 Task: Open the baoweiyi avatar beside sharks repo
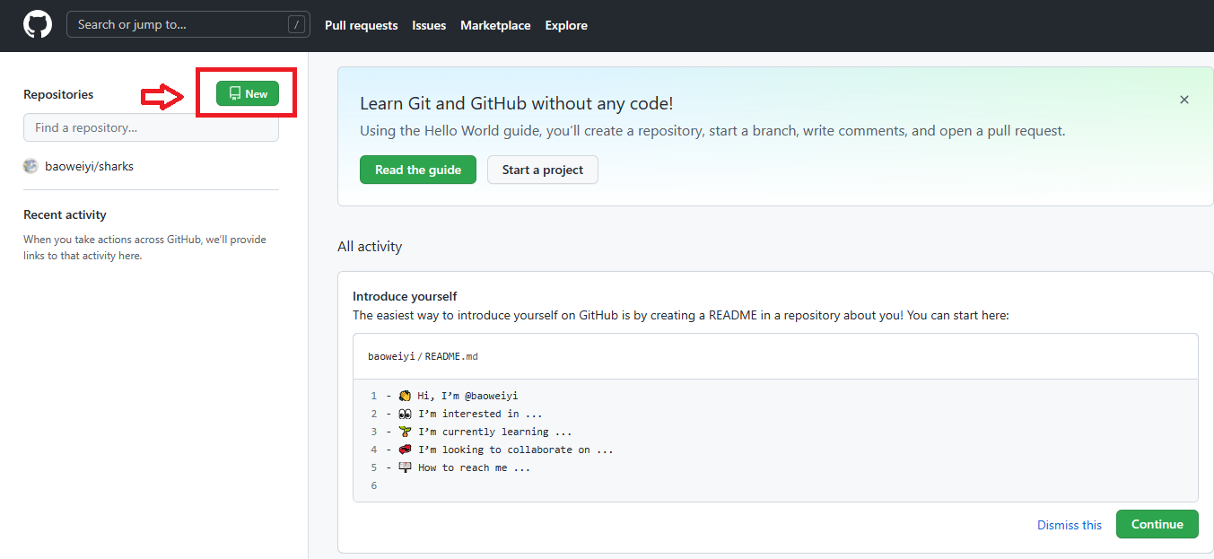pos(31,166)
